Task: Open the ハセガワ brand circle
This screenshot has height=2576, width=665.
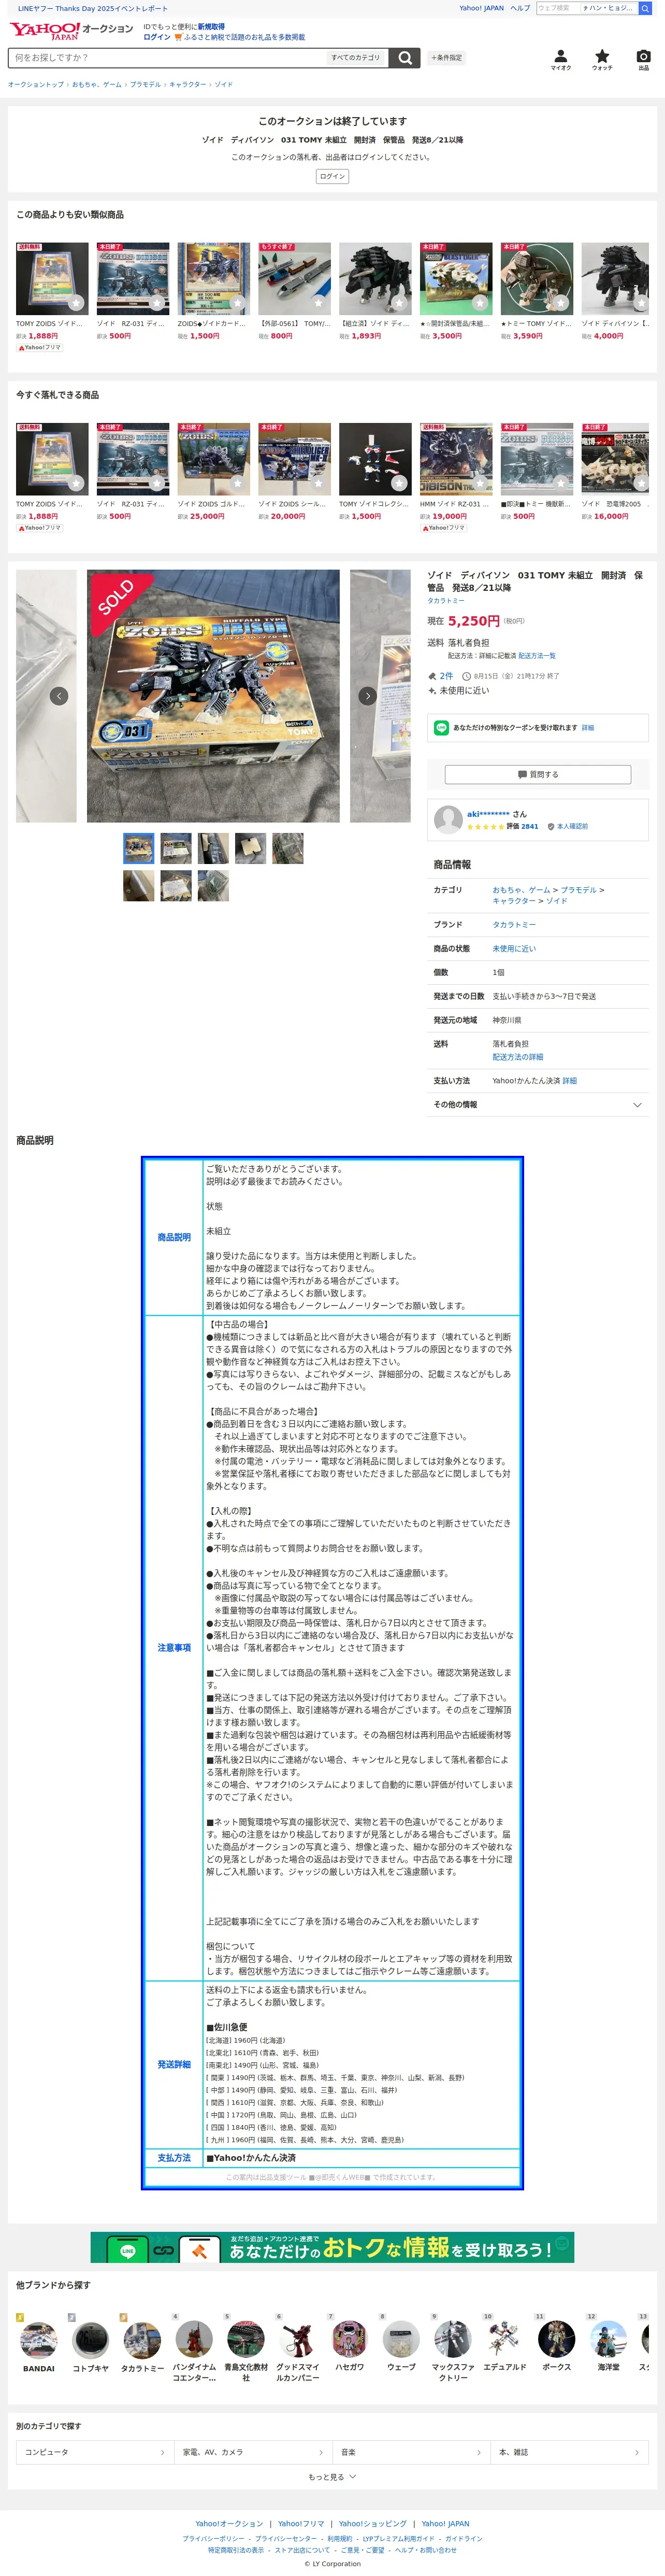Action: (350, 2340)
